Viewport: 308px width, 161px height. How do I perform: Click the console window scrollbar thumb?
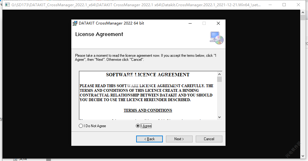[303, 17]
